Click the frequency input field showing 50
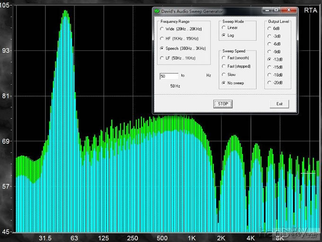Image resolution: width=322 pixels, height=242 pixels. (169, 76)
